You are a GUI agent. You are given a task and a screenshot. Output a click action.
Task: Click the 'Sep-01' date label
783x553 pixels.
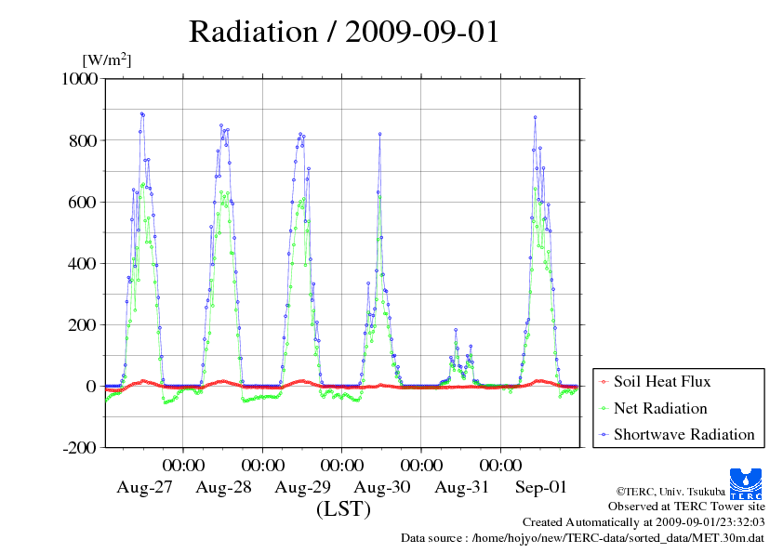pos(541,487)
